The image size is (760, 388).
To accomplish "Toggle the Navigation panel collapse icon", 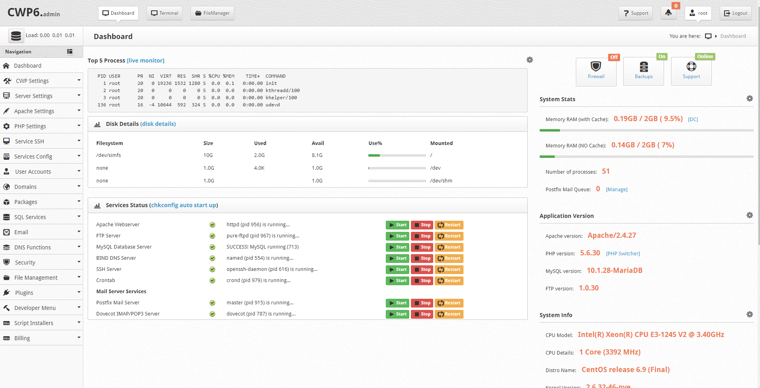I will tap(70, 51).
